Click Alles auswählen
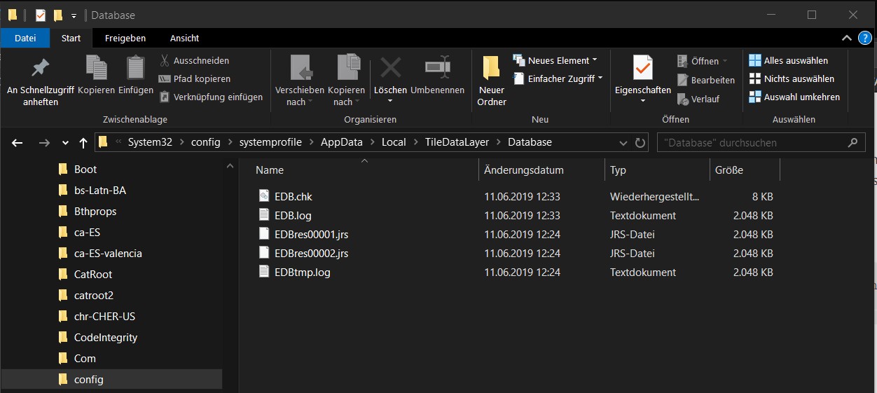This screenshot has width=877, height=393. point(788,61)
